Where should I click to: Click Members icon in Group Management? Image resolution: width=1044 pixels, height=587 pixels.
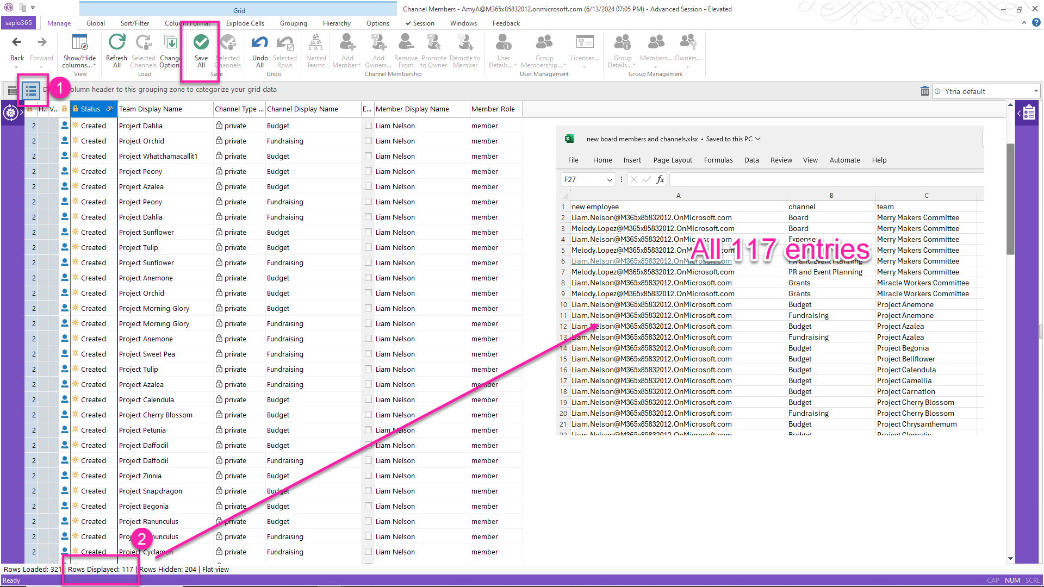tap(656, 42)
